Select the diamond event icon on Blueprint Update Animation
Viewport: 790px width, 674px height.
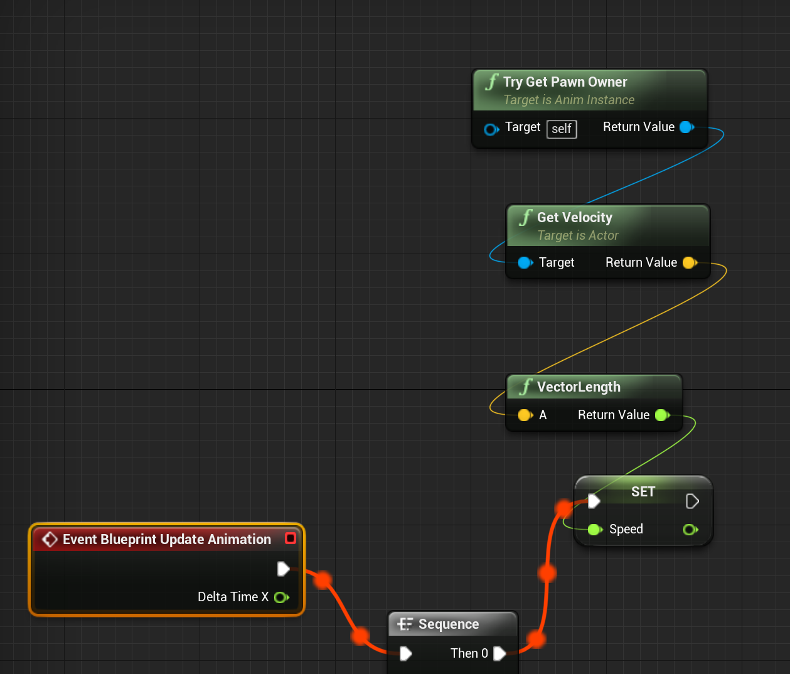click(50, 538)
